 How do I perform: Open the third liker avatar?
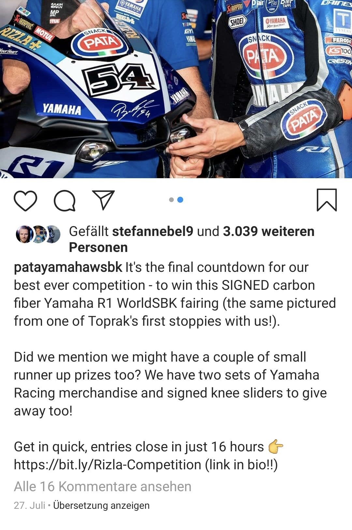(x=53, y=234)
